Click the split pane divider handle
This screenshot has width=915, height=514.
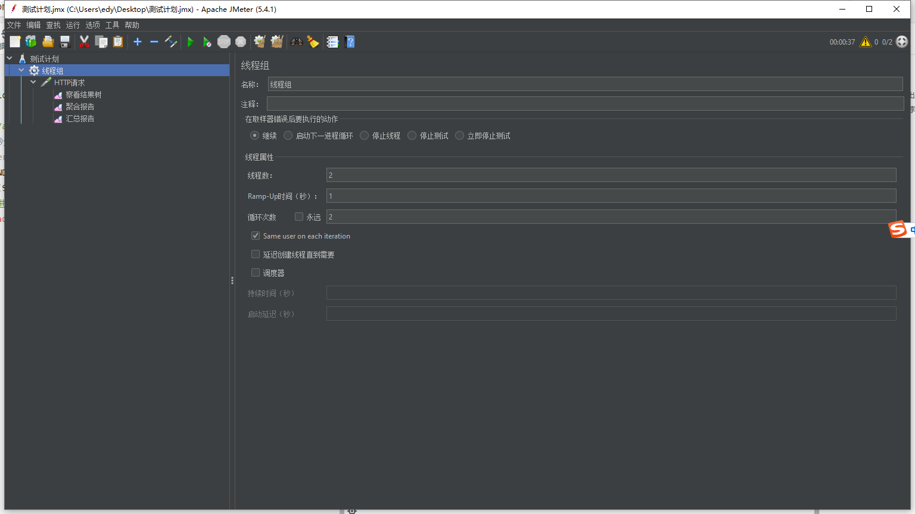[232, 280]
